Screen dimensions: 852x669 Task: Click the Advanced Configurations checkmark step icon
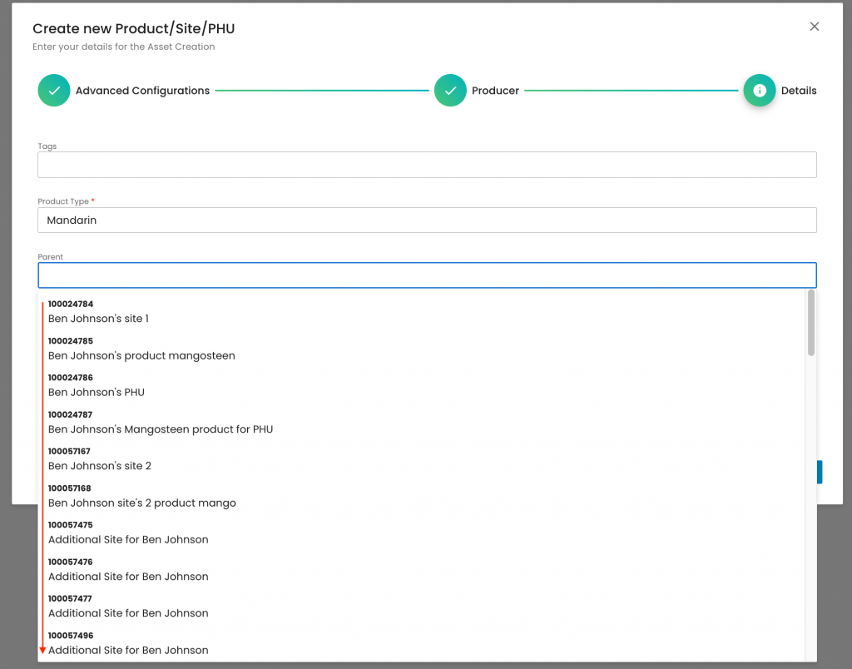click(x=54, y=91)
